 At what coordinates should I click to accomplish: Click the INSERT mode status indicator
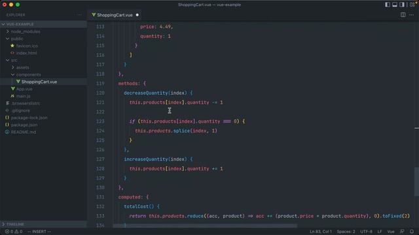click(39, 232)
